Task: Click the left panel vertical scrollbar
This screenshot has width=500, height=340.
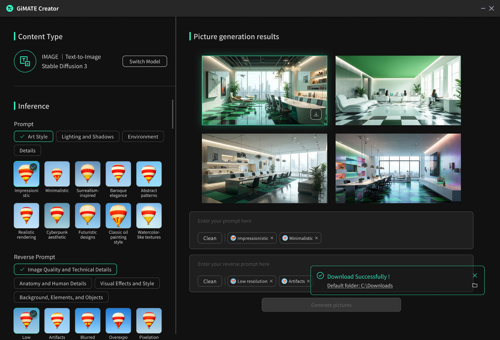Action: pyautogui.click(x=172, y=114)
